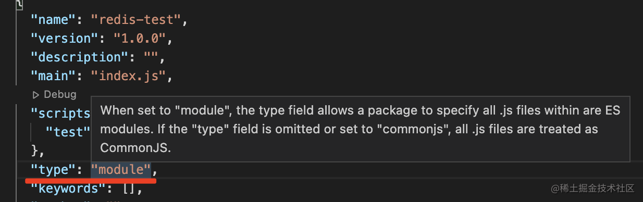Screen dimensions: 643x202
Task: Click the "description" property key
Action: pyautogui.click(x=76, y=57)
